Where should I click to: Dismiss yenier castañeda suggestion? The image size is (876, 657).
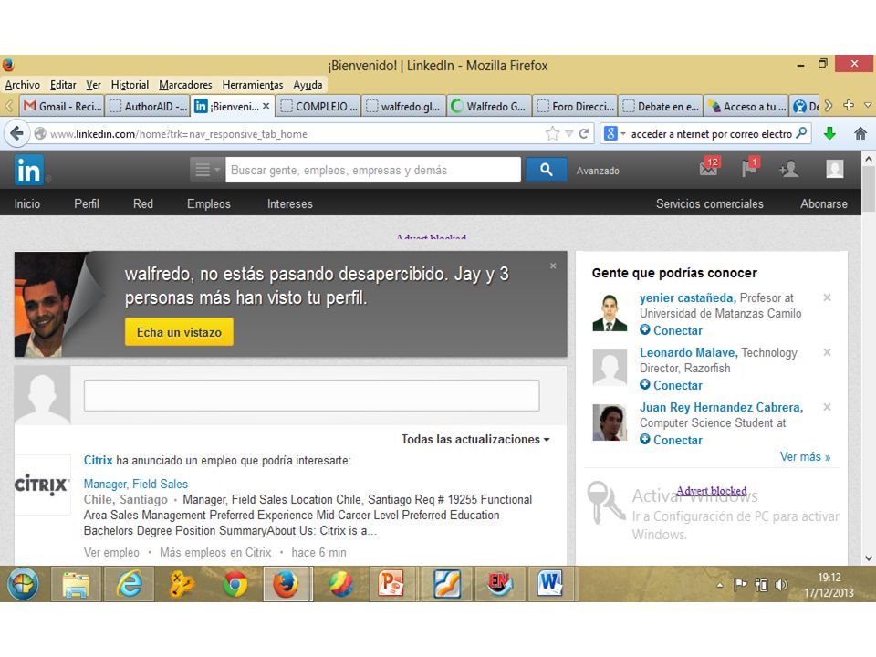point(828,297)
